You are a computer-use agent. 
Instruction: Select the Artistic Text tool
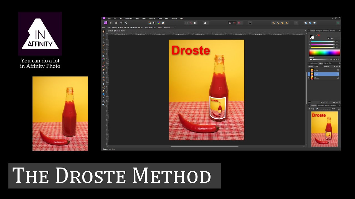tap(104, 98)
